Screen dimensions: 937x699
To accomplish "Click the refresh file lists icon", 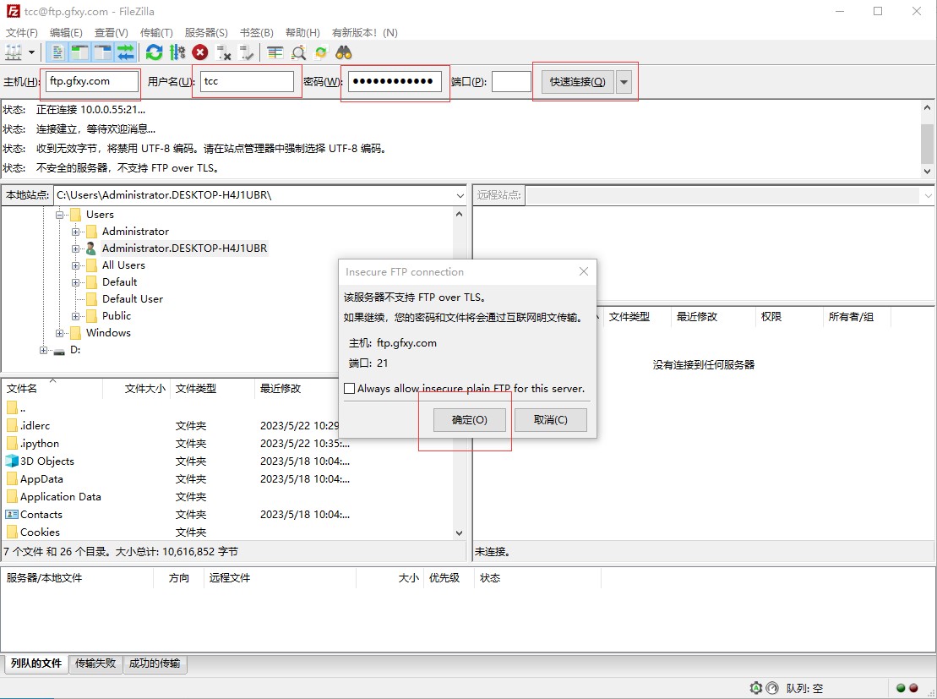I will (154, 52).
